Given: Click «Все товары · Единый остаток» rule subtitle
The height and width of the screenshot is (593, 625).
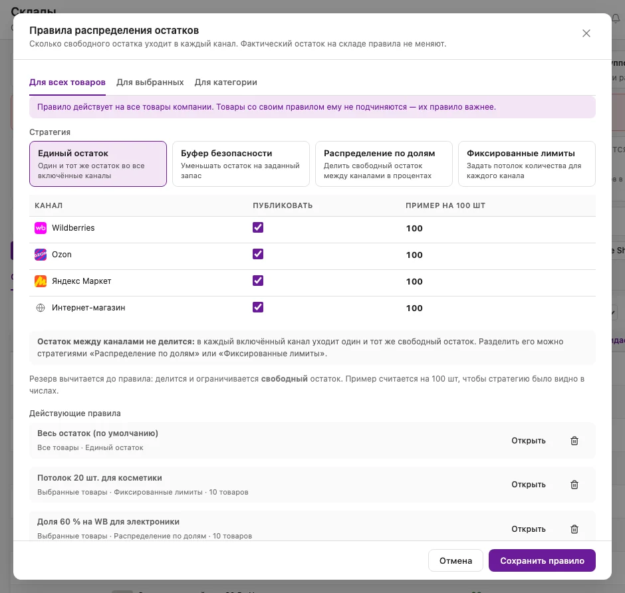Looking at the screenshot, I should [x=90, y=447].
